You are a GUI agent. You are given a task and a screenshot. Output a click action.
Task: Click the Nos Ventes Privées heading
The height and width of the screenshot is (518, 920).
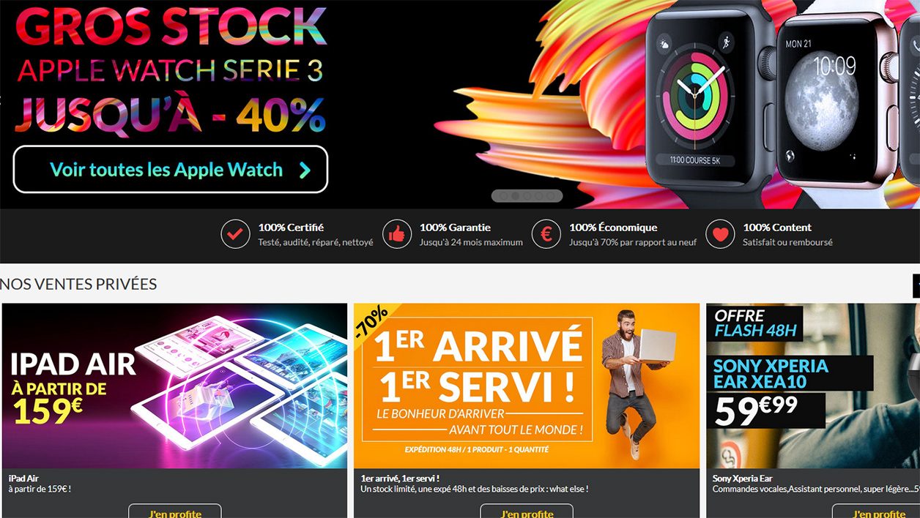pyautogui.click(x=78, y=284)
